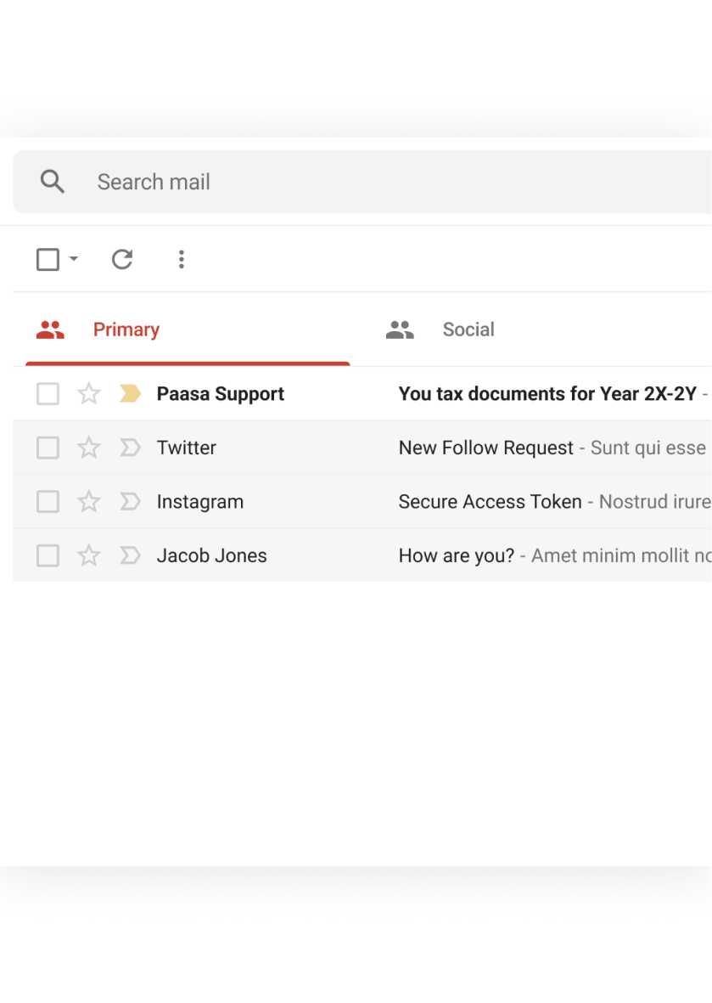Image resolution: width=712 pixels, height=1003 pixels.
Task: Tick the select-all checkbox in toolbar
Action: coord(48,260)
